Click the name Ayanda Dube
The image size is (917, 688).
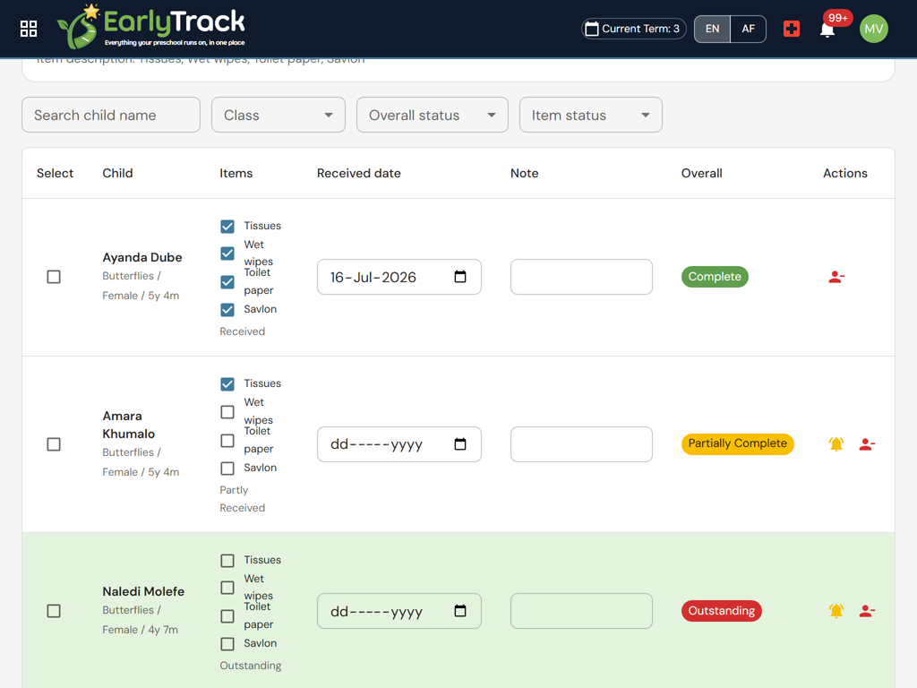pyautogui.click(x=142, y=257)
